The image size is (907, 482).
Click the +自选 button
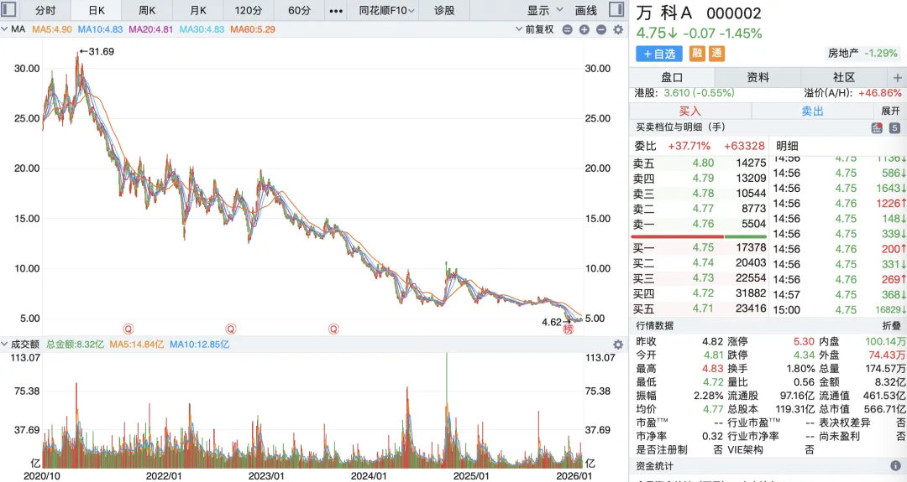(659, 54)
